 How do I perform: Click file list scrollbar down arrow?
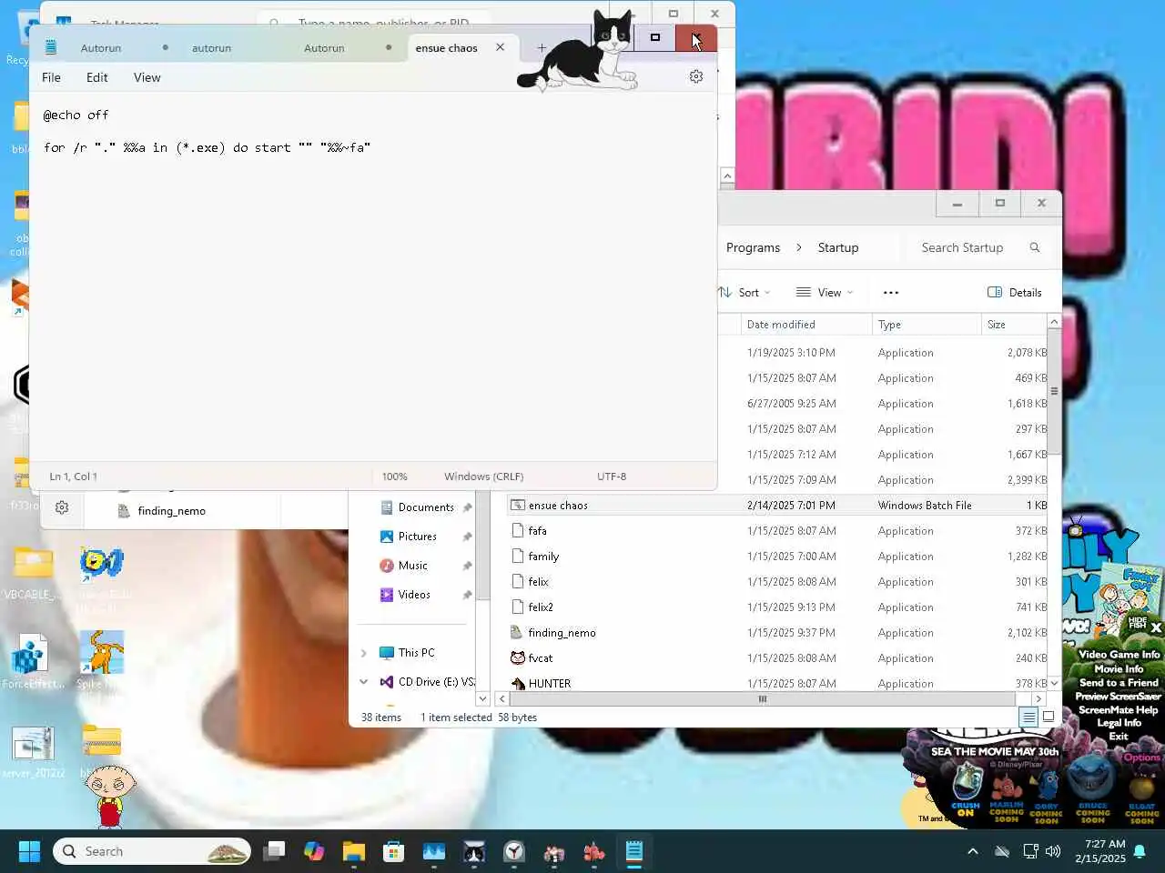pos(1054,683)
